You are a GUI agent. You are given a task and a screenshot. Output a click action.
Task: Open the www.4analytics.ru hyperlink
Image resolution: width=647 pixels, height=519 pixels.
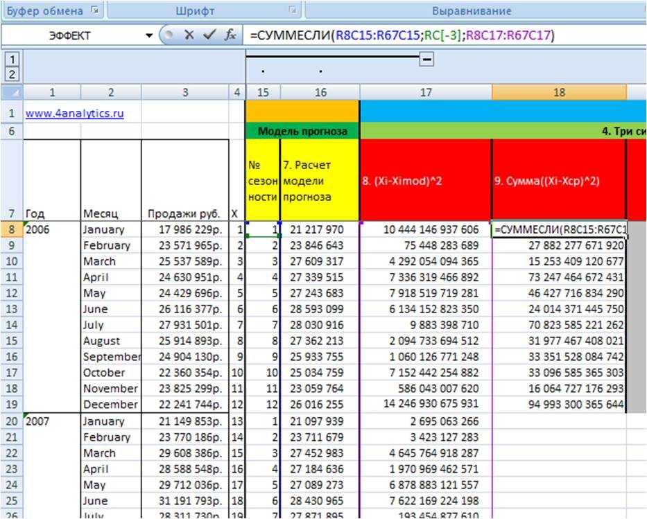coord(74,114)
